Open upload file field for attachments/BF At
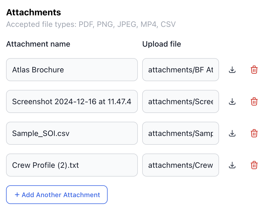 [x=180, y=70]
